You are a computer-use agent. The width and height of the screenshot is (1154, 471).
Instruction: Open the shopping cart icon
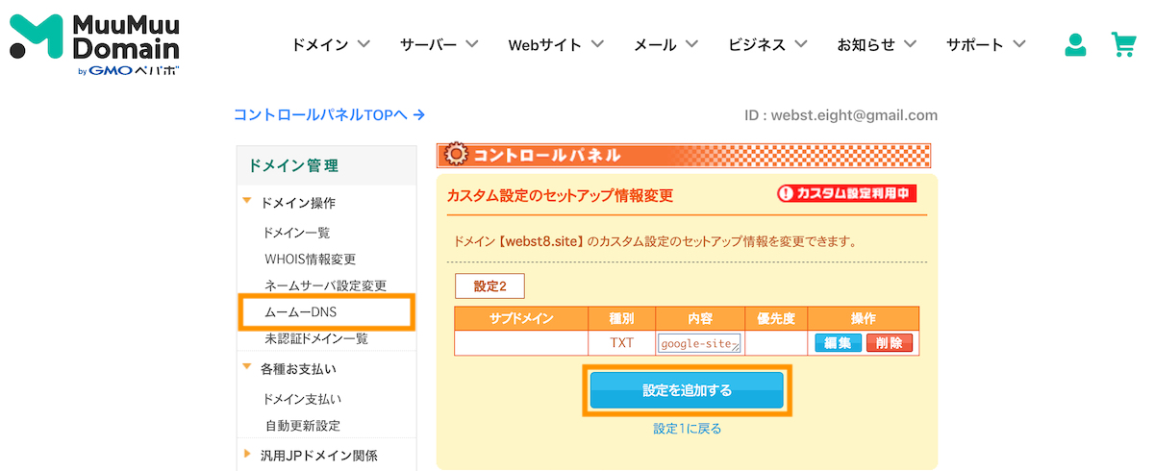pyautogui.click(x=1123, y=44)
